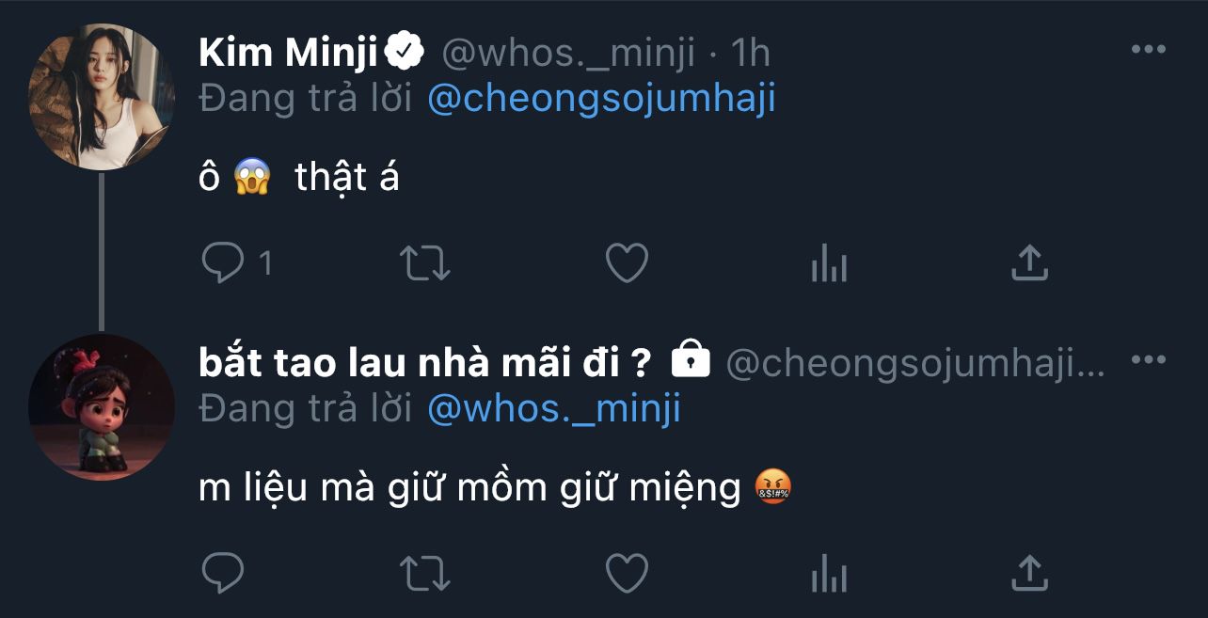Like Kim Minji's "thật á" tweet
Screen dimensions: 1208x618
pyautogui.click(x=627, y=263)
